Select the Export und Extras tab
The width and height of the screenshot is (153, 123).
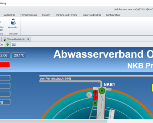92,15
